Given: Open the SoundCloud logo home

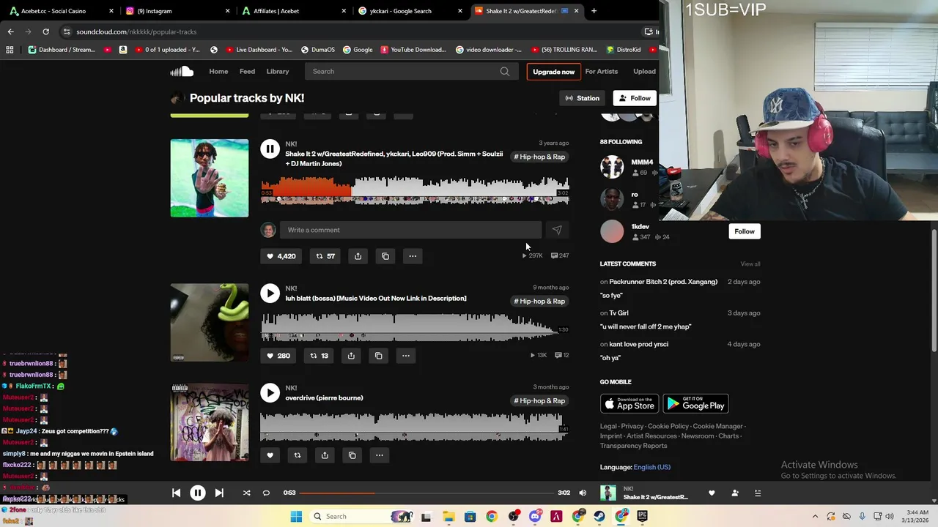Looking at the screenshot, I should click(182, 71).
